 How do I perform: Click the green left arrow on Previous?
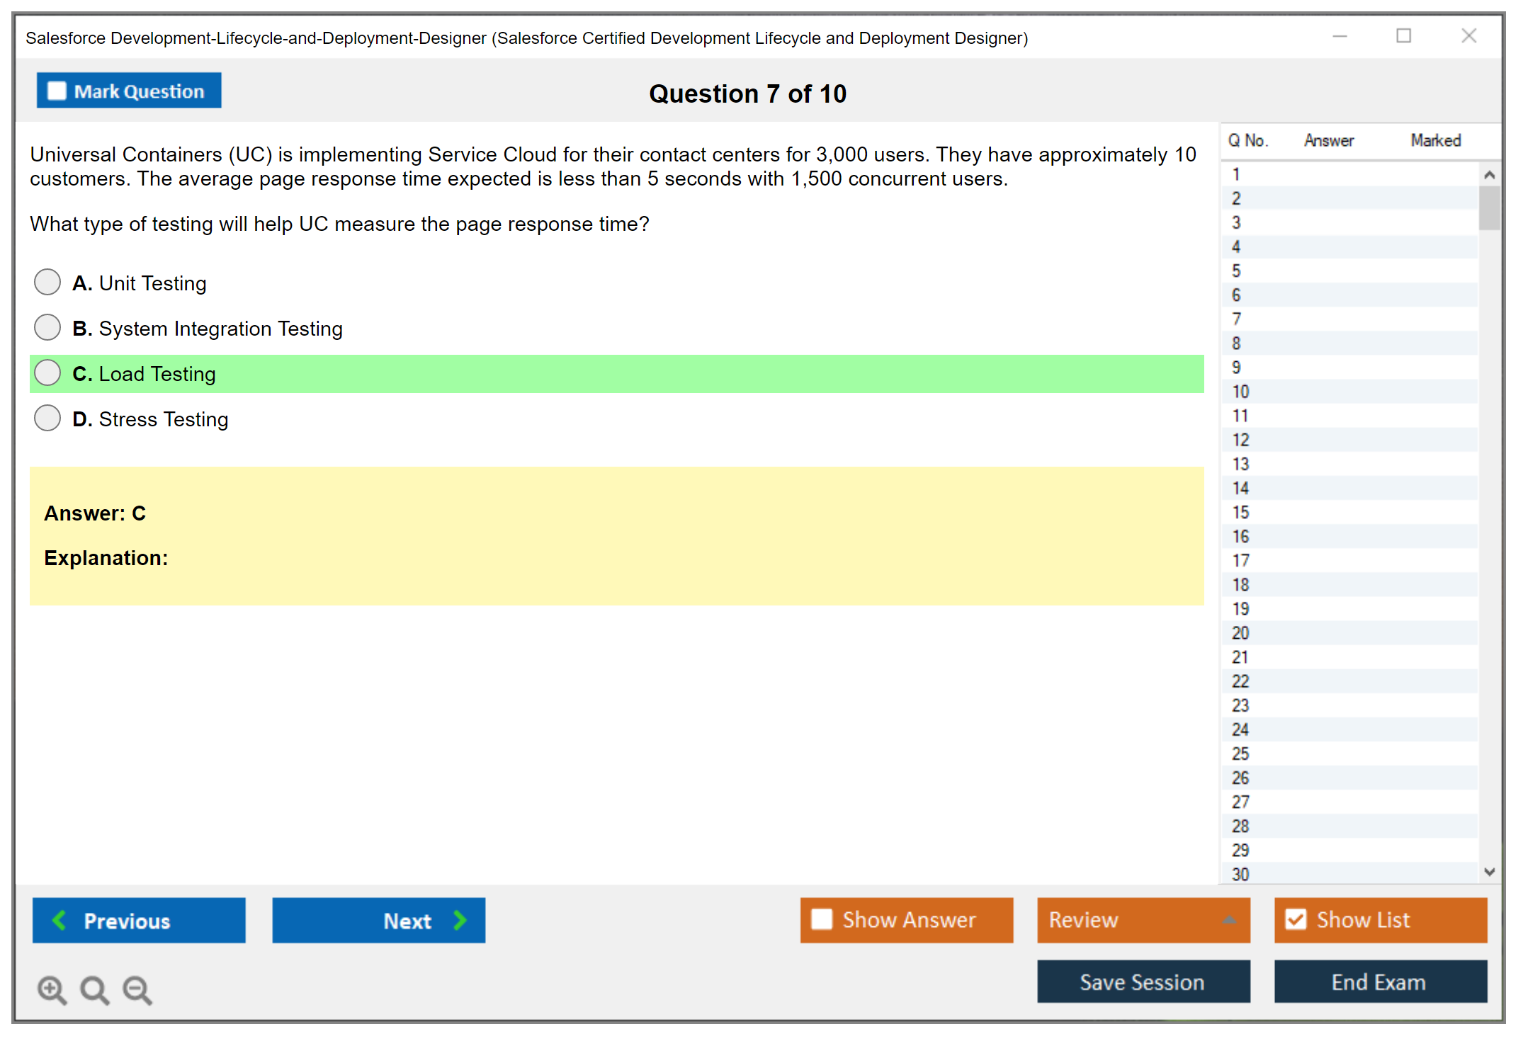[x=60, y=920]
